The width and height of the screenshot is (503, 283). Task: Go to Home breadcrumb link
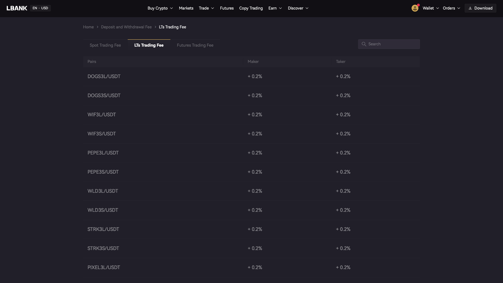pos(88,27)
